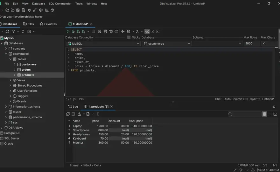Screen dimensions: 280x172
Task: Expand the customers table node
Action: tap(15, 64)
